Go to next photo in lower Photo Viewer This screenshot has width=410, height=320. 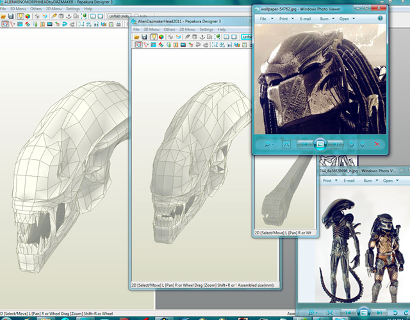click(x=379, y=313)
